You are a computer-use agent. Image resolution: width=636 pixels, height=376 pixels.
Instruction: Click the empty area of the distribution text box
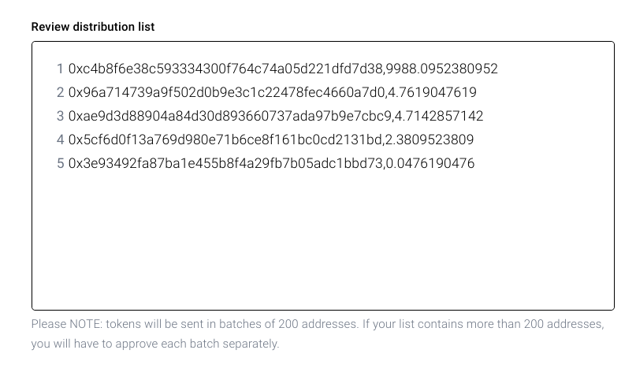(323, 244)
